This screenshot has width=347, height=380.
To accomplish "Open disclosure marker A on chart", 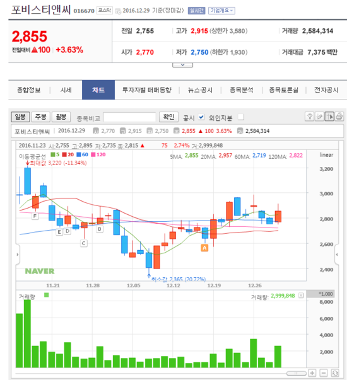I will point(204,248).
